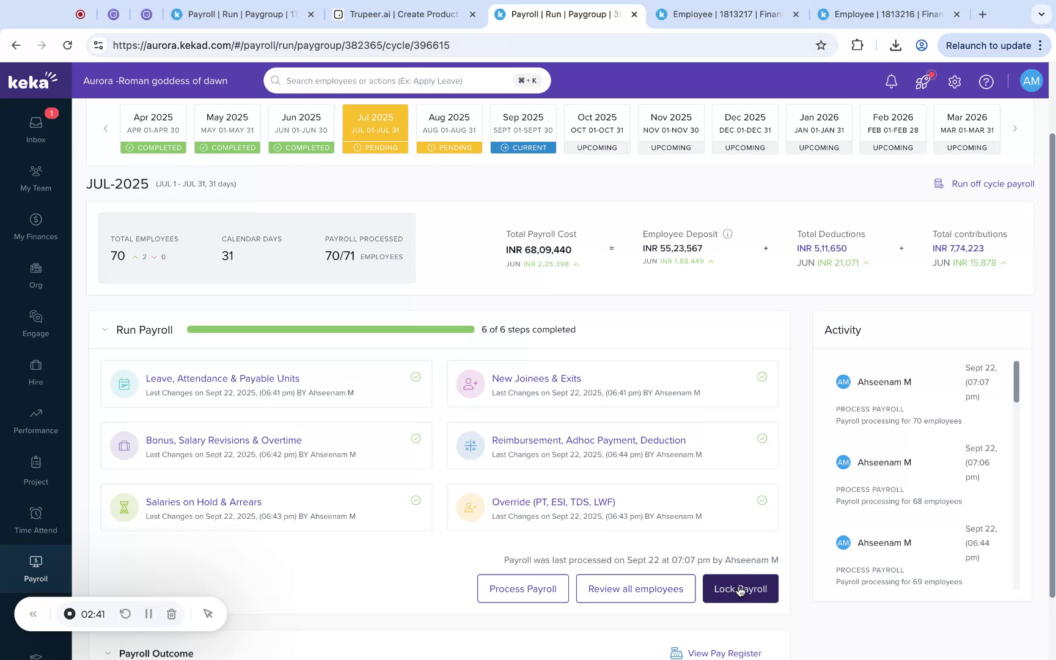Open the settings gear
Image resolution: width=1056 pixels, height=660 pixels.
coord(954,81)
